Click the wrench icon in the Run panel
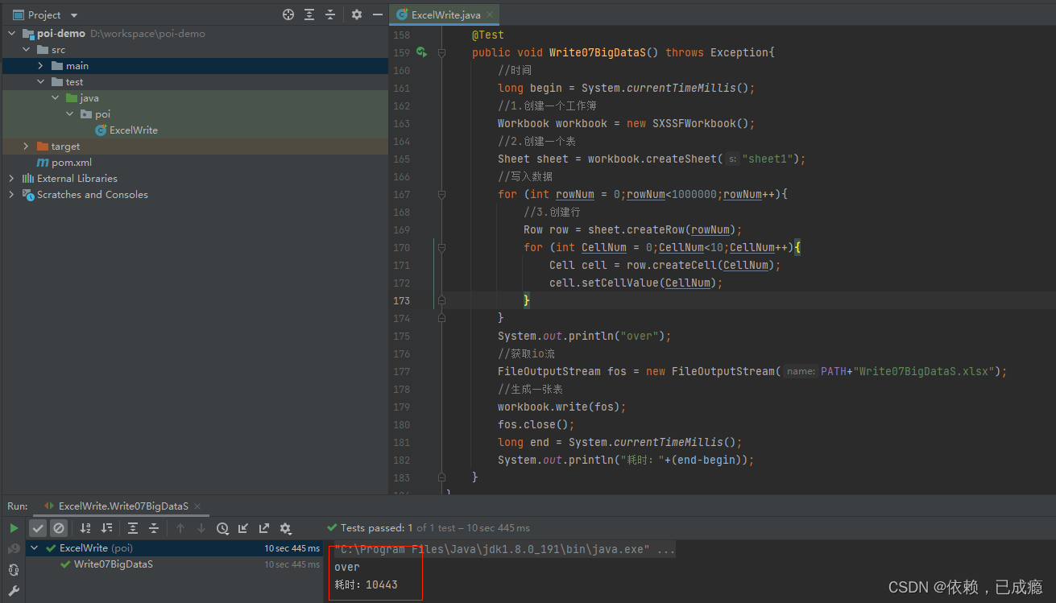 point(14,591)
